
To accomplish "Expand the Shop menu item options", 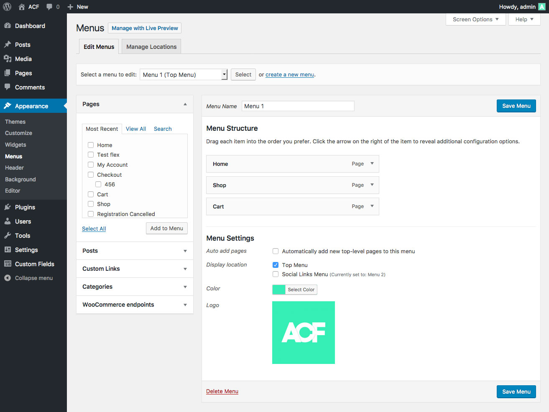I will pyautogui.click(x=372, y=185).
